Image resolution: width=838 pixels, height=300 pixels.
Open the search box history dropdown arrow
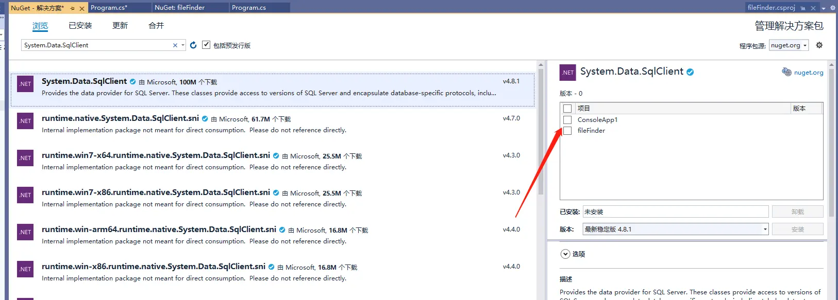pos(183,45)
